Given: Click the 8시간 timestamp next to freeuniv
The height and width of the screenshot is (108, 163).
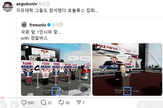Looking at the screenshot, I should coord(58,25).
